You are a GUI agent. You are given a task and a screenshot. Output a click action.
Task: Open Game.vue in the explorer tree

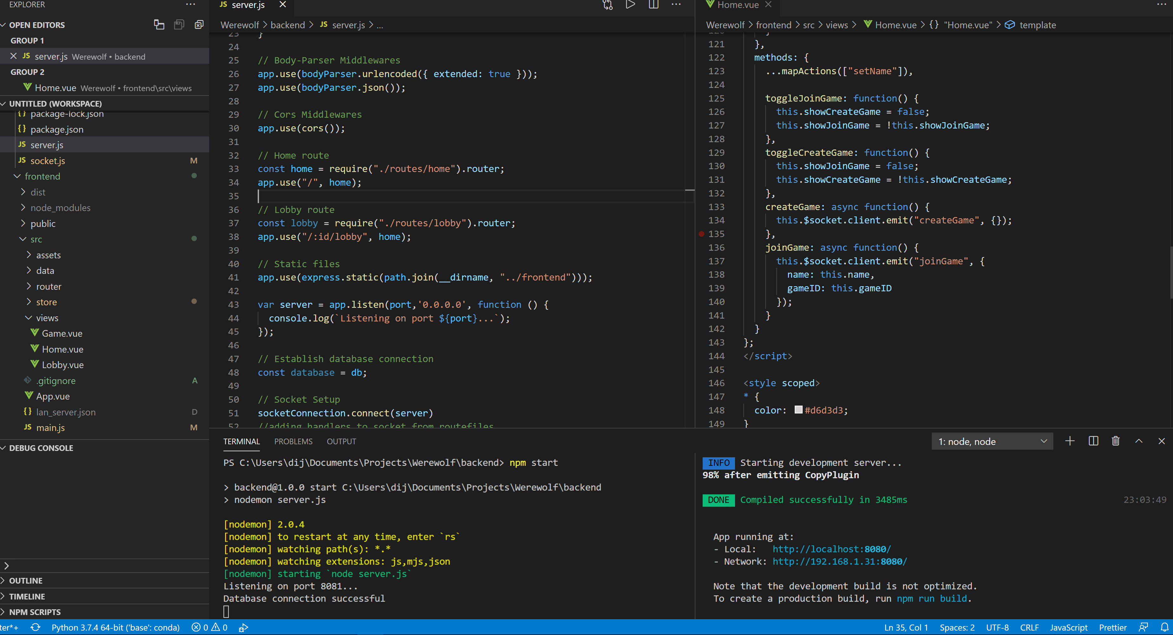click(62, 333)
